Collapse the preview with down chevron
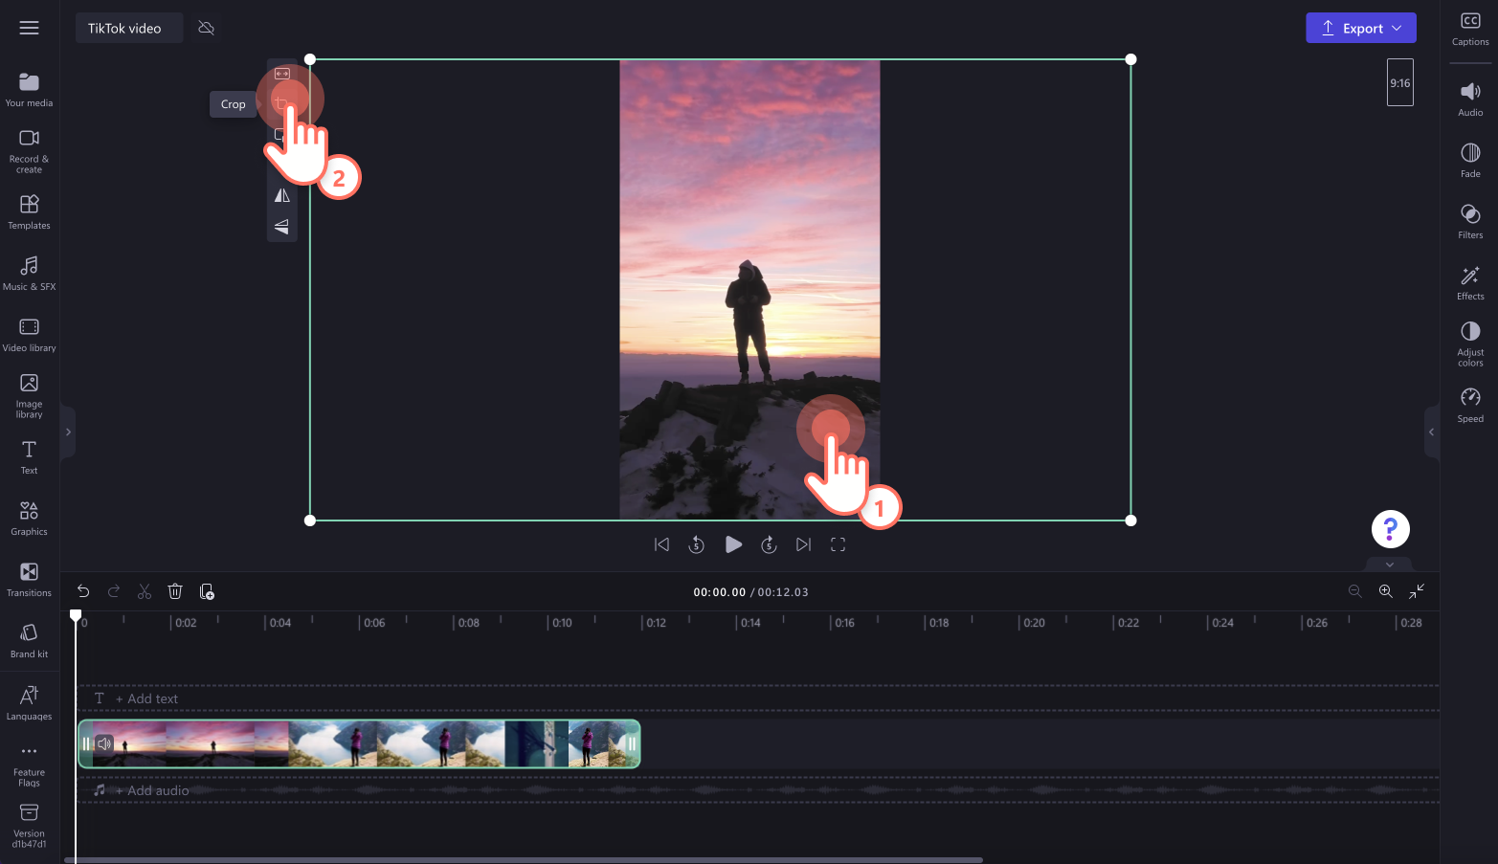Screen dimensions: 1498x864 pyautogui.click(x=1390, y=565)
